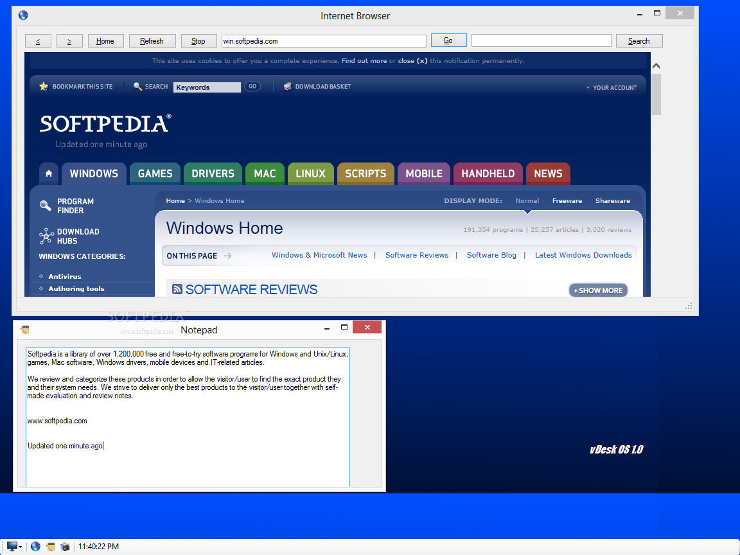
Task: Launch Internet Browser from taskbar globe icon
Action: tap(35, 547)
